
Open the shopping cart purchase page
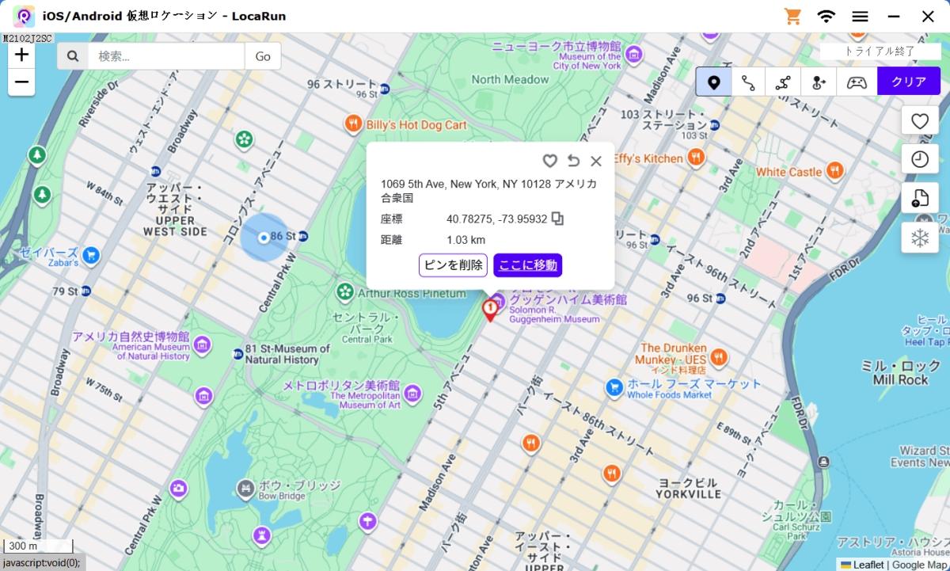click(792, 17)
